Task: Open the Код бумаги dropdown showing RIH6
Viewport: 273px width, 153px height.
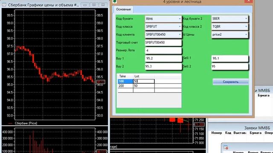Action: [x=163, y=19]
